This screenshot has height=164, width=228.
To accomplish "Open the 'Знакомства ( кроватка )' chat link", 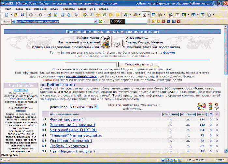I will click(72, 125).
